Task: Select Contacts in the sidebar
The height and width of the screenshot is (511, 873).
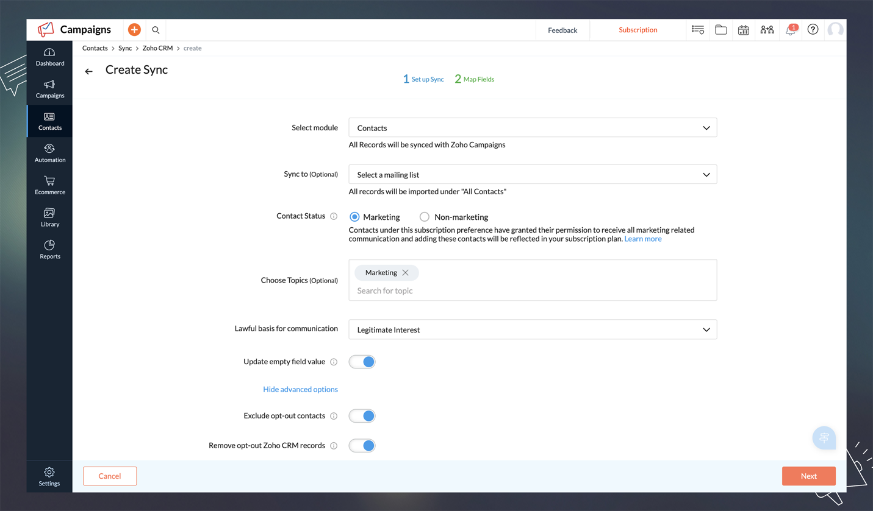Action: click(x=49, y=121)
